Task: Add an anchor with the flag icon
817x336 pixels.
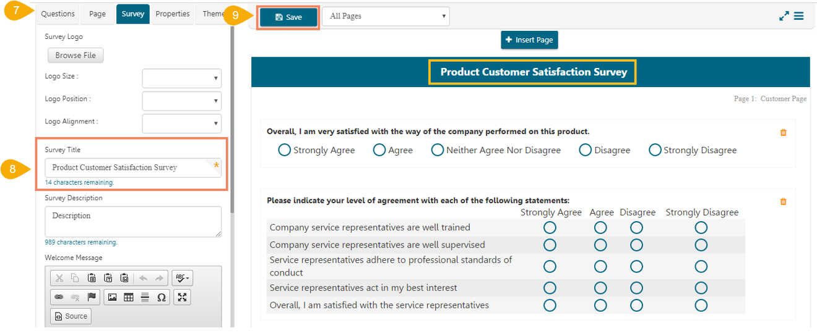Action: pos(92,297)
